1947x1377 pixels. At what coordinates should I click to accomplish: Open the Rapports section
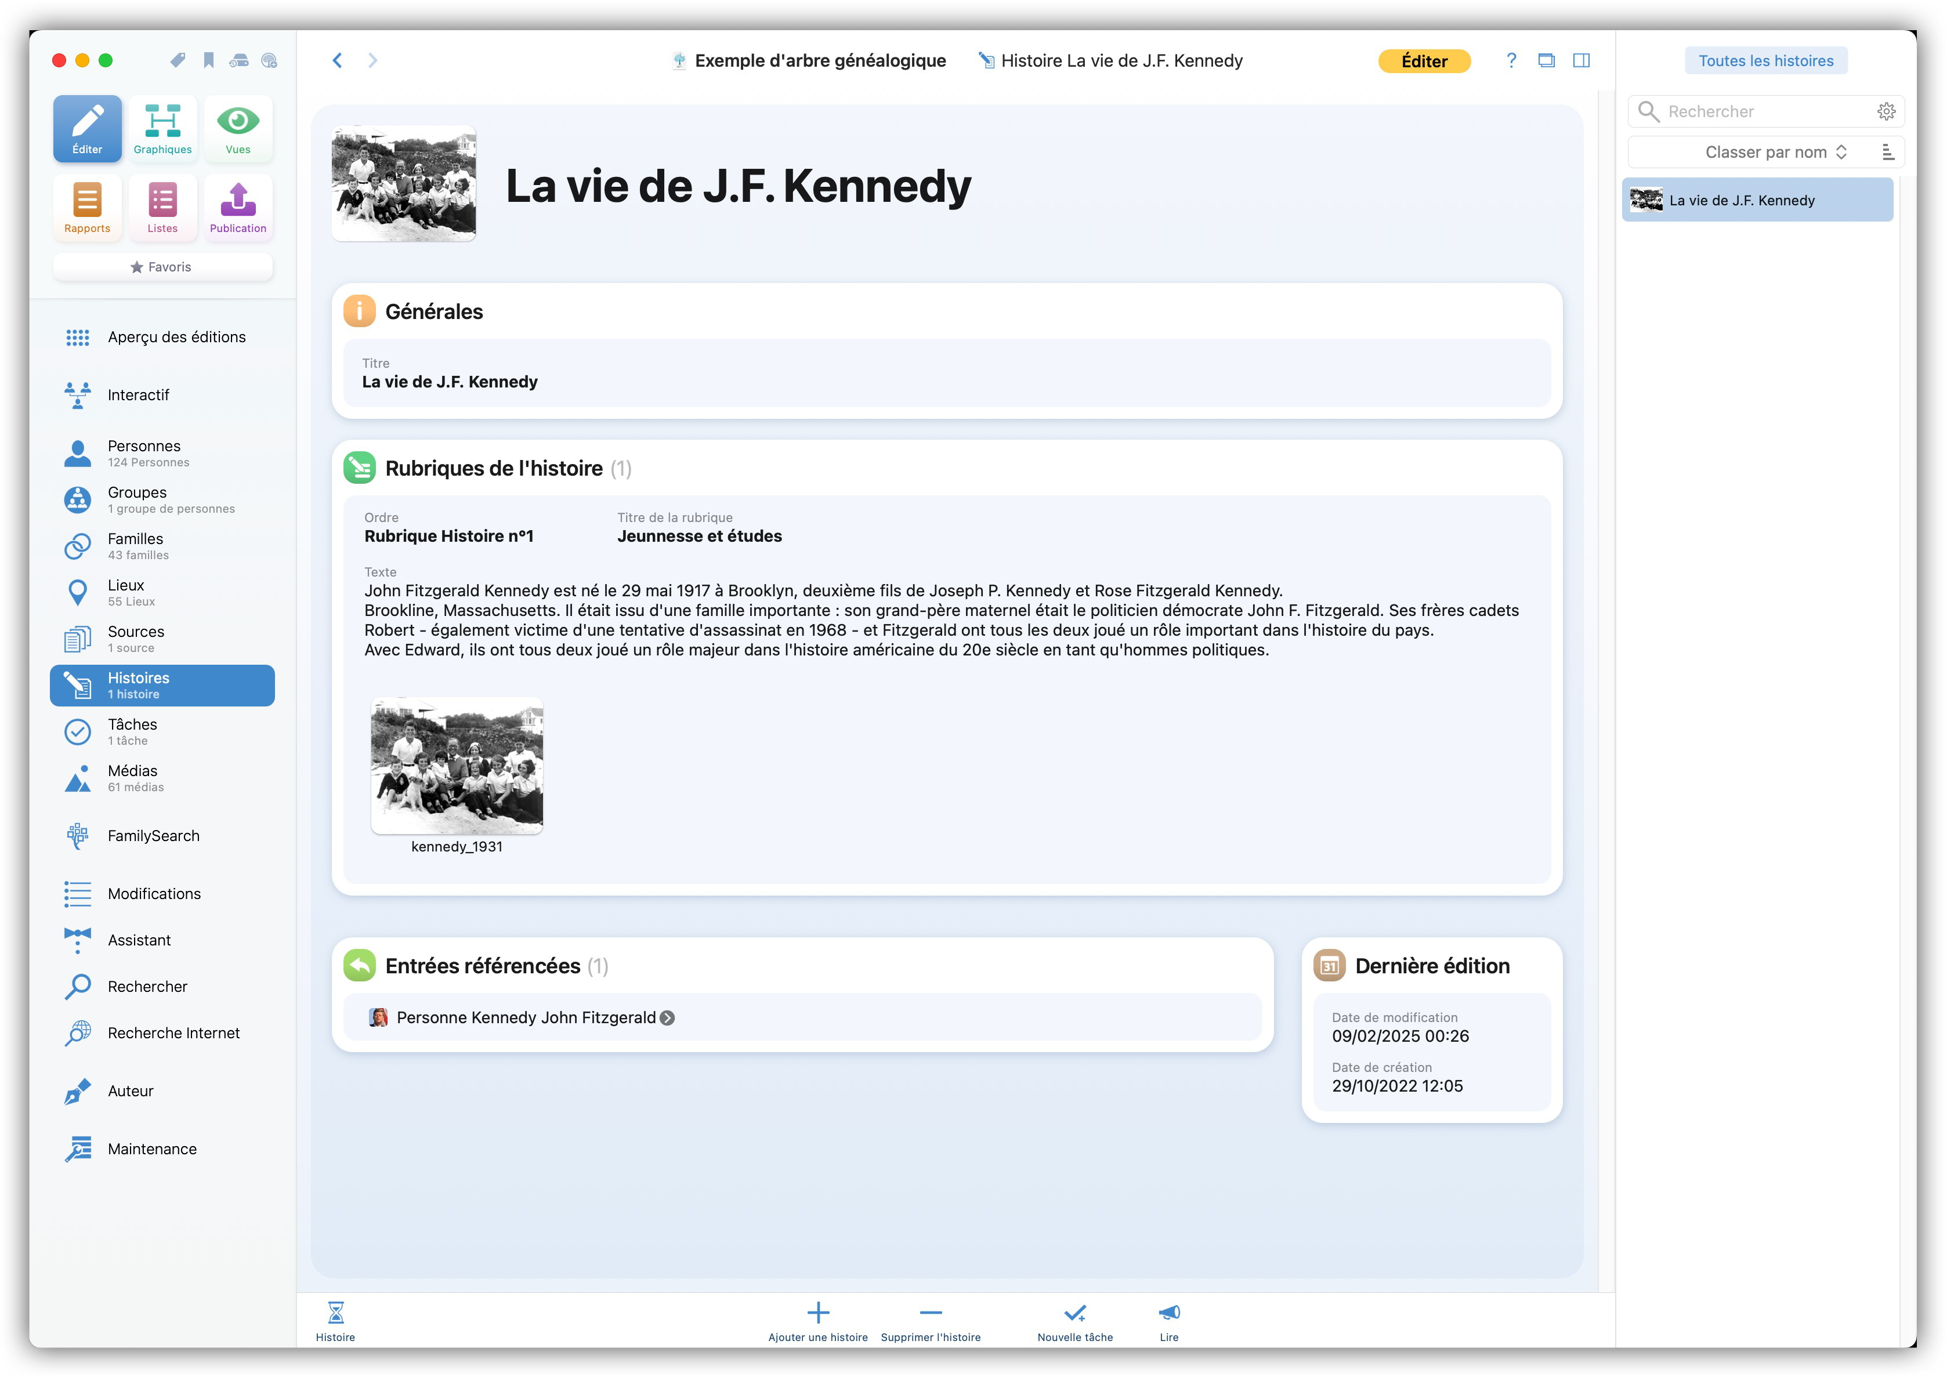tap(88, 208)
